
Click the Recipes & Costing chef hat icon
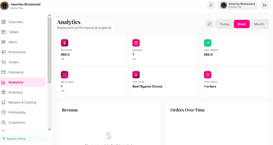tap(3, 102)
